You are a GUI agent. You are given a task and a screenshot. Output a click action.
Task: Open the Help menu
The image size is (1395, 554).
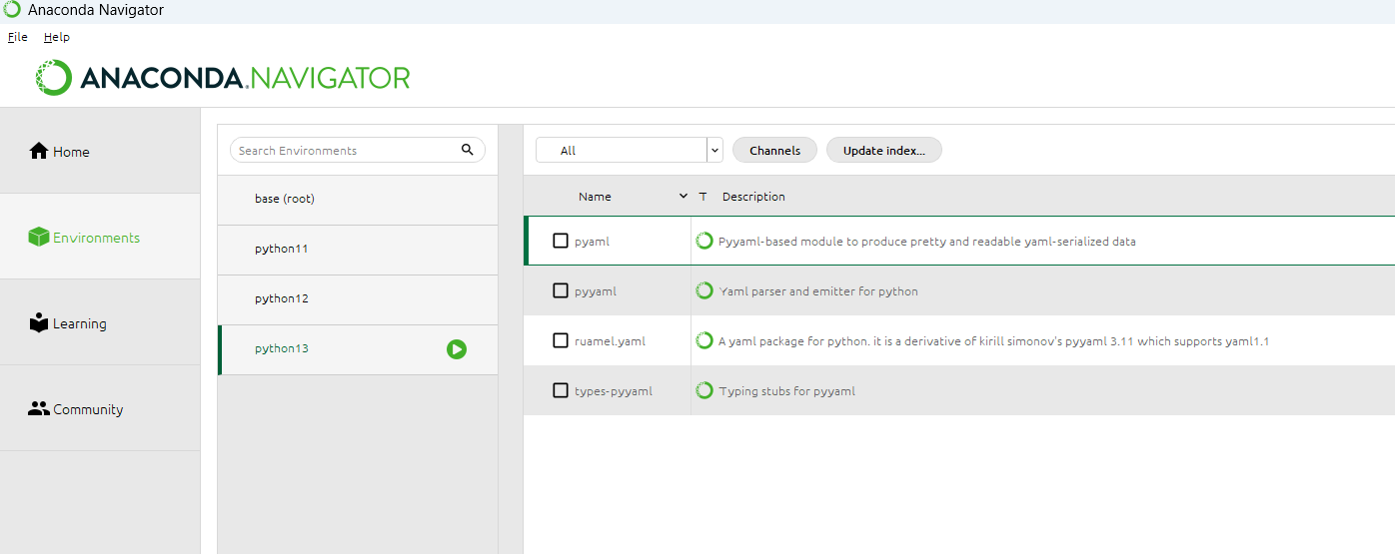(x=57, y=37)
